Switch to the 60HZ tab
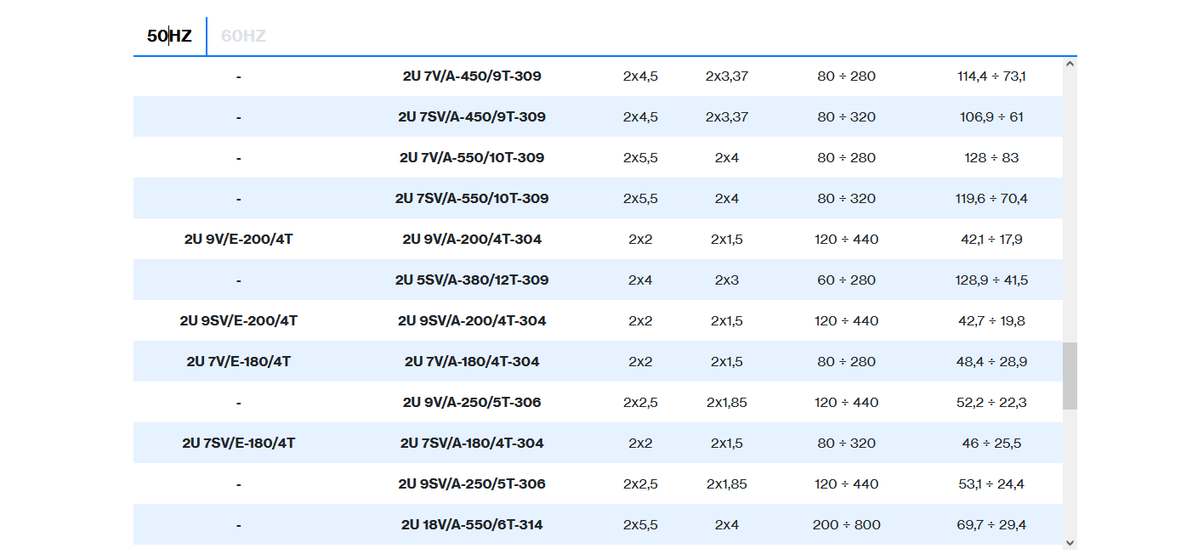Image resolution: width=1181 pixels, height=554 pixels. coord(243,36)
